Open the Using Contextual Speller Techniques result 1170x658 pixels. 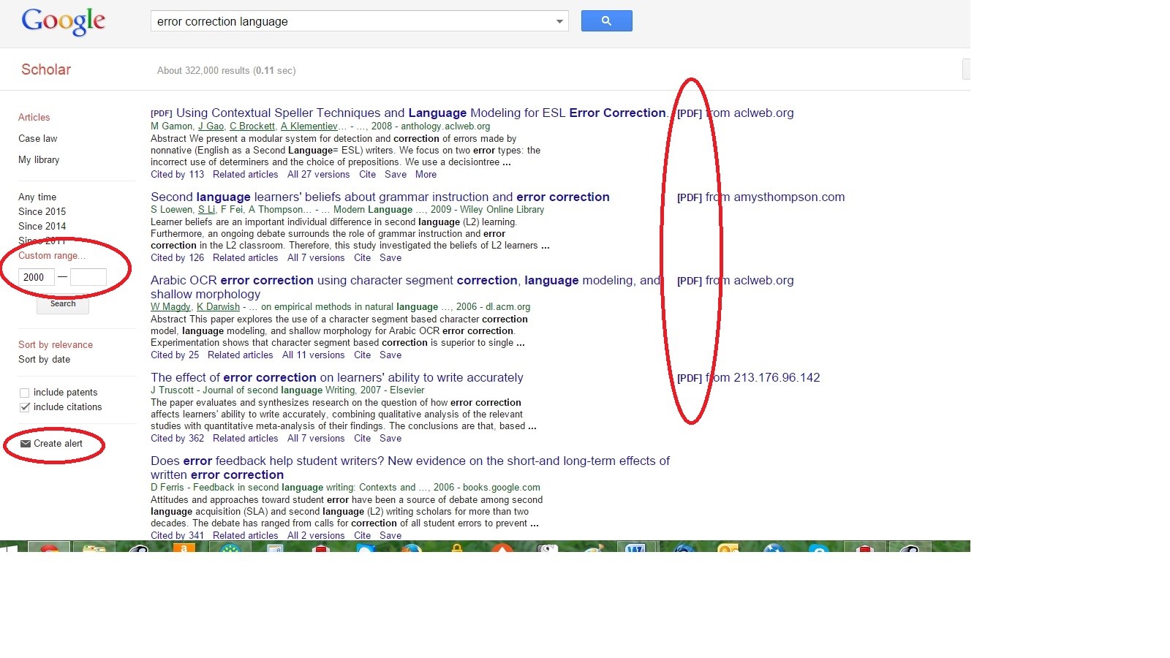[421, 113]
